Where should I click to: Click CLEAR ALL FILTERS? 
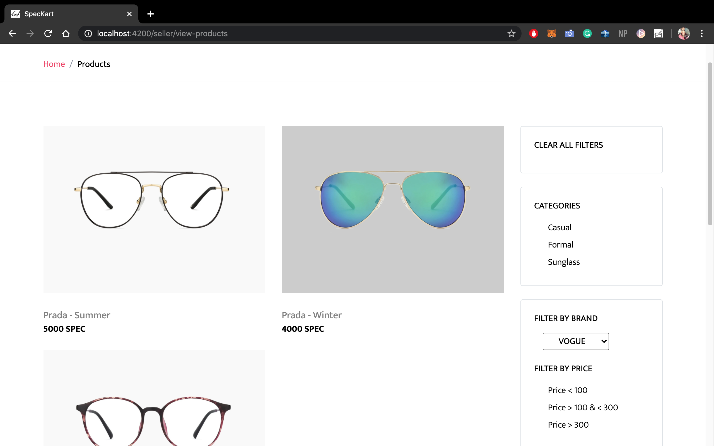click(x=568, y=145)
